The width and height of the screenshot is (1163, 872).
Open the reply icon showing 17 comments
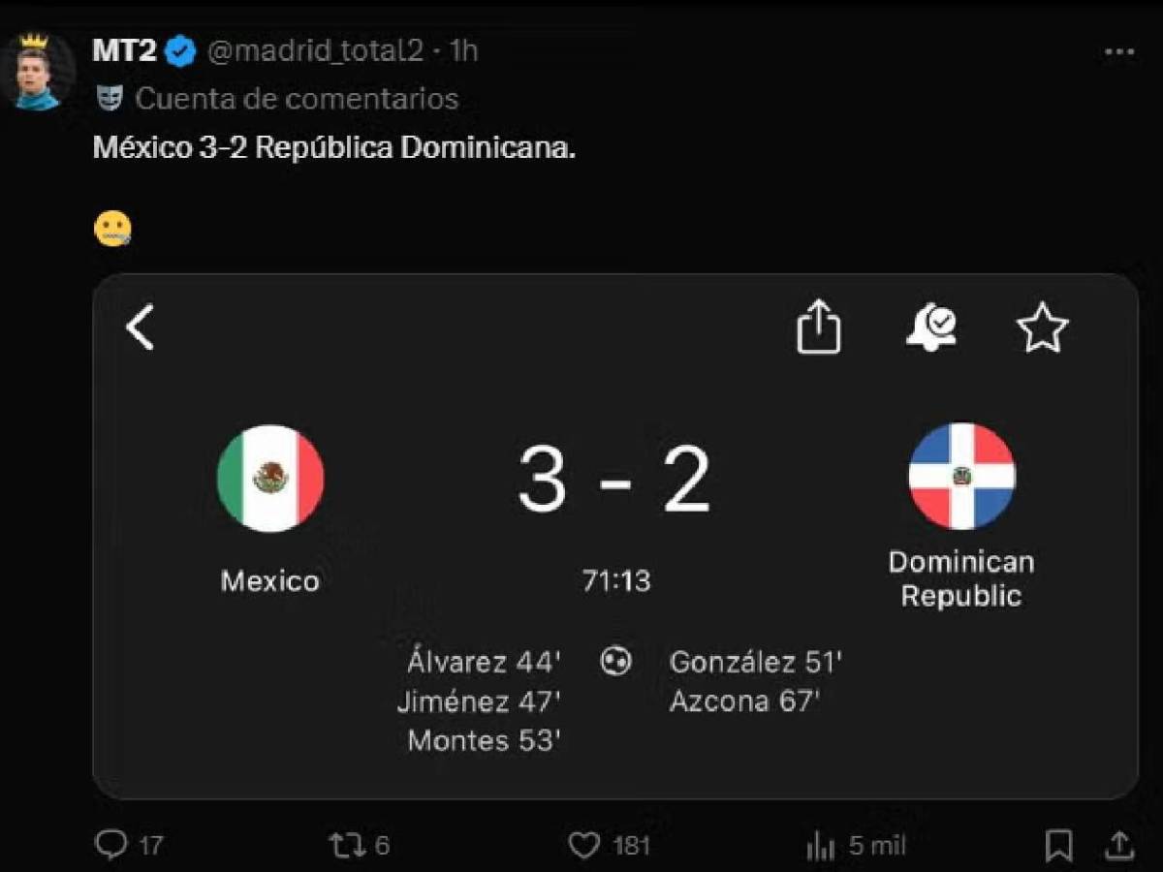pyautogui.click(x=115, y=845)
